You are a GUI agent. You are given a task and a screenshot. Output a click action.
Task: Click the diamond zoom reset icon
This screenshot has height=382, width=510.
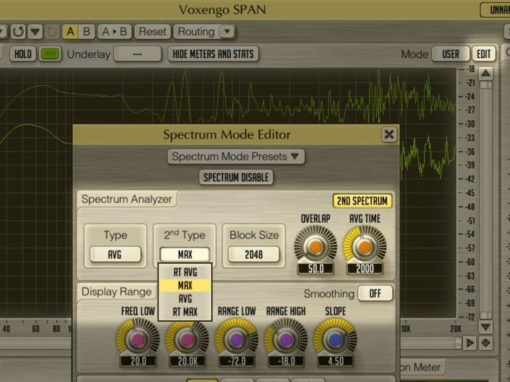coord(486,342)
